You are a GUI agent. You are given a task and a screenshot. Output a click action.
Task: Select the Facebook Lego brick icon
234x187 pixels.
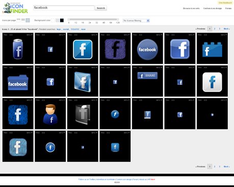[x=212, y=49]
